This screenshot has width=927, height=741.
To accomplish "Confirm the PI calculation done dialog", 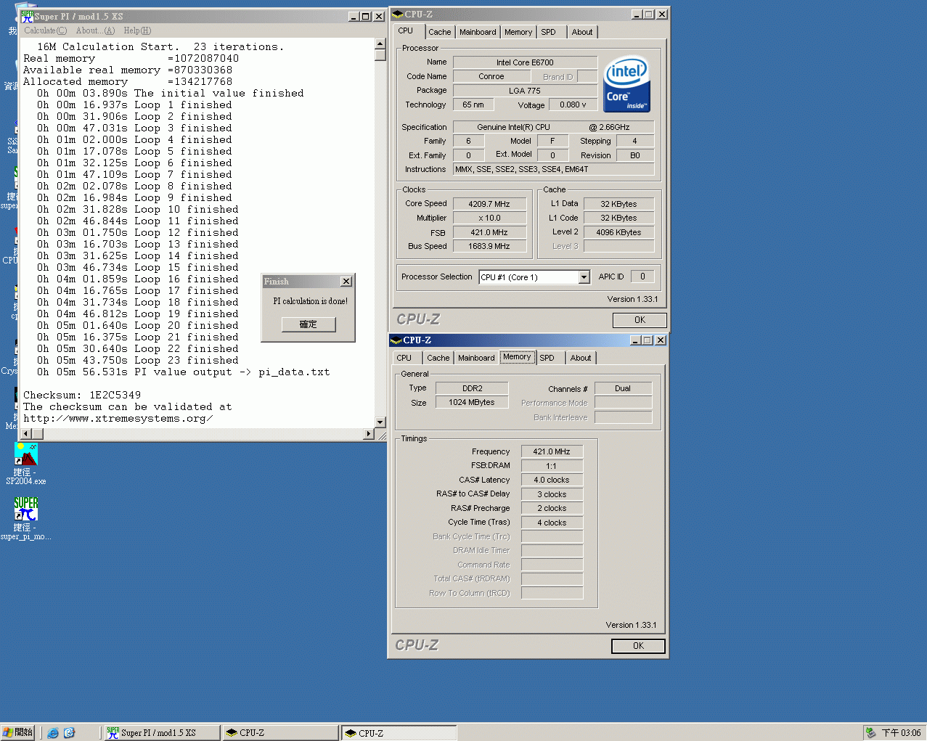I will pos(309,324).
